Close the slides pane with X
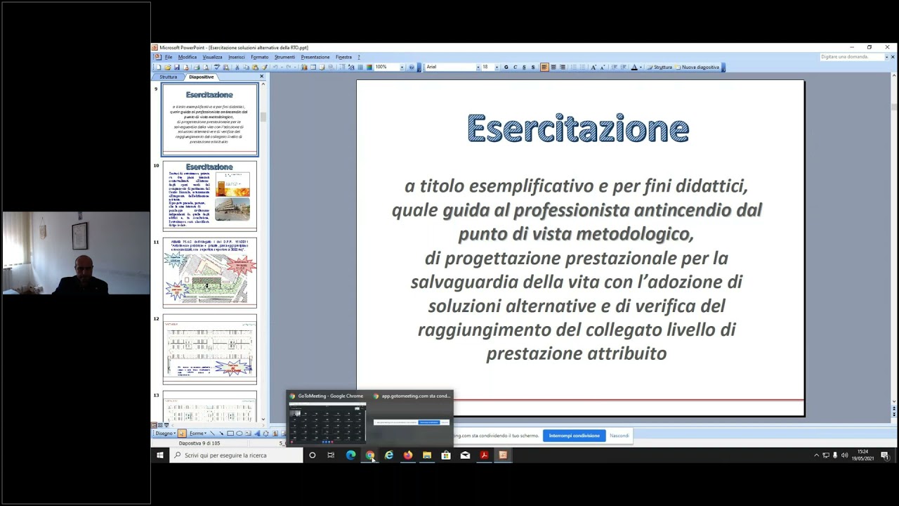The width and height of the screenshot is (899, 506). click(262, 77)
